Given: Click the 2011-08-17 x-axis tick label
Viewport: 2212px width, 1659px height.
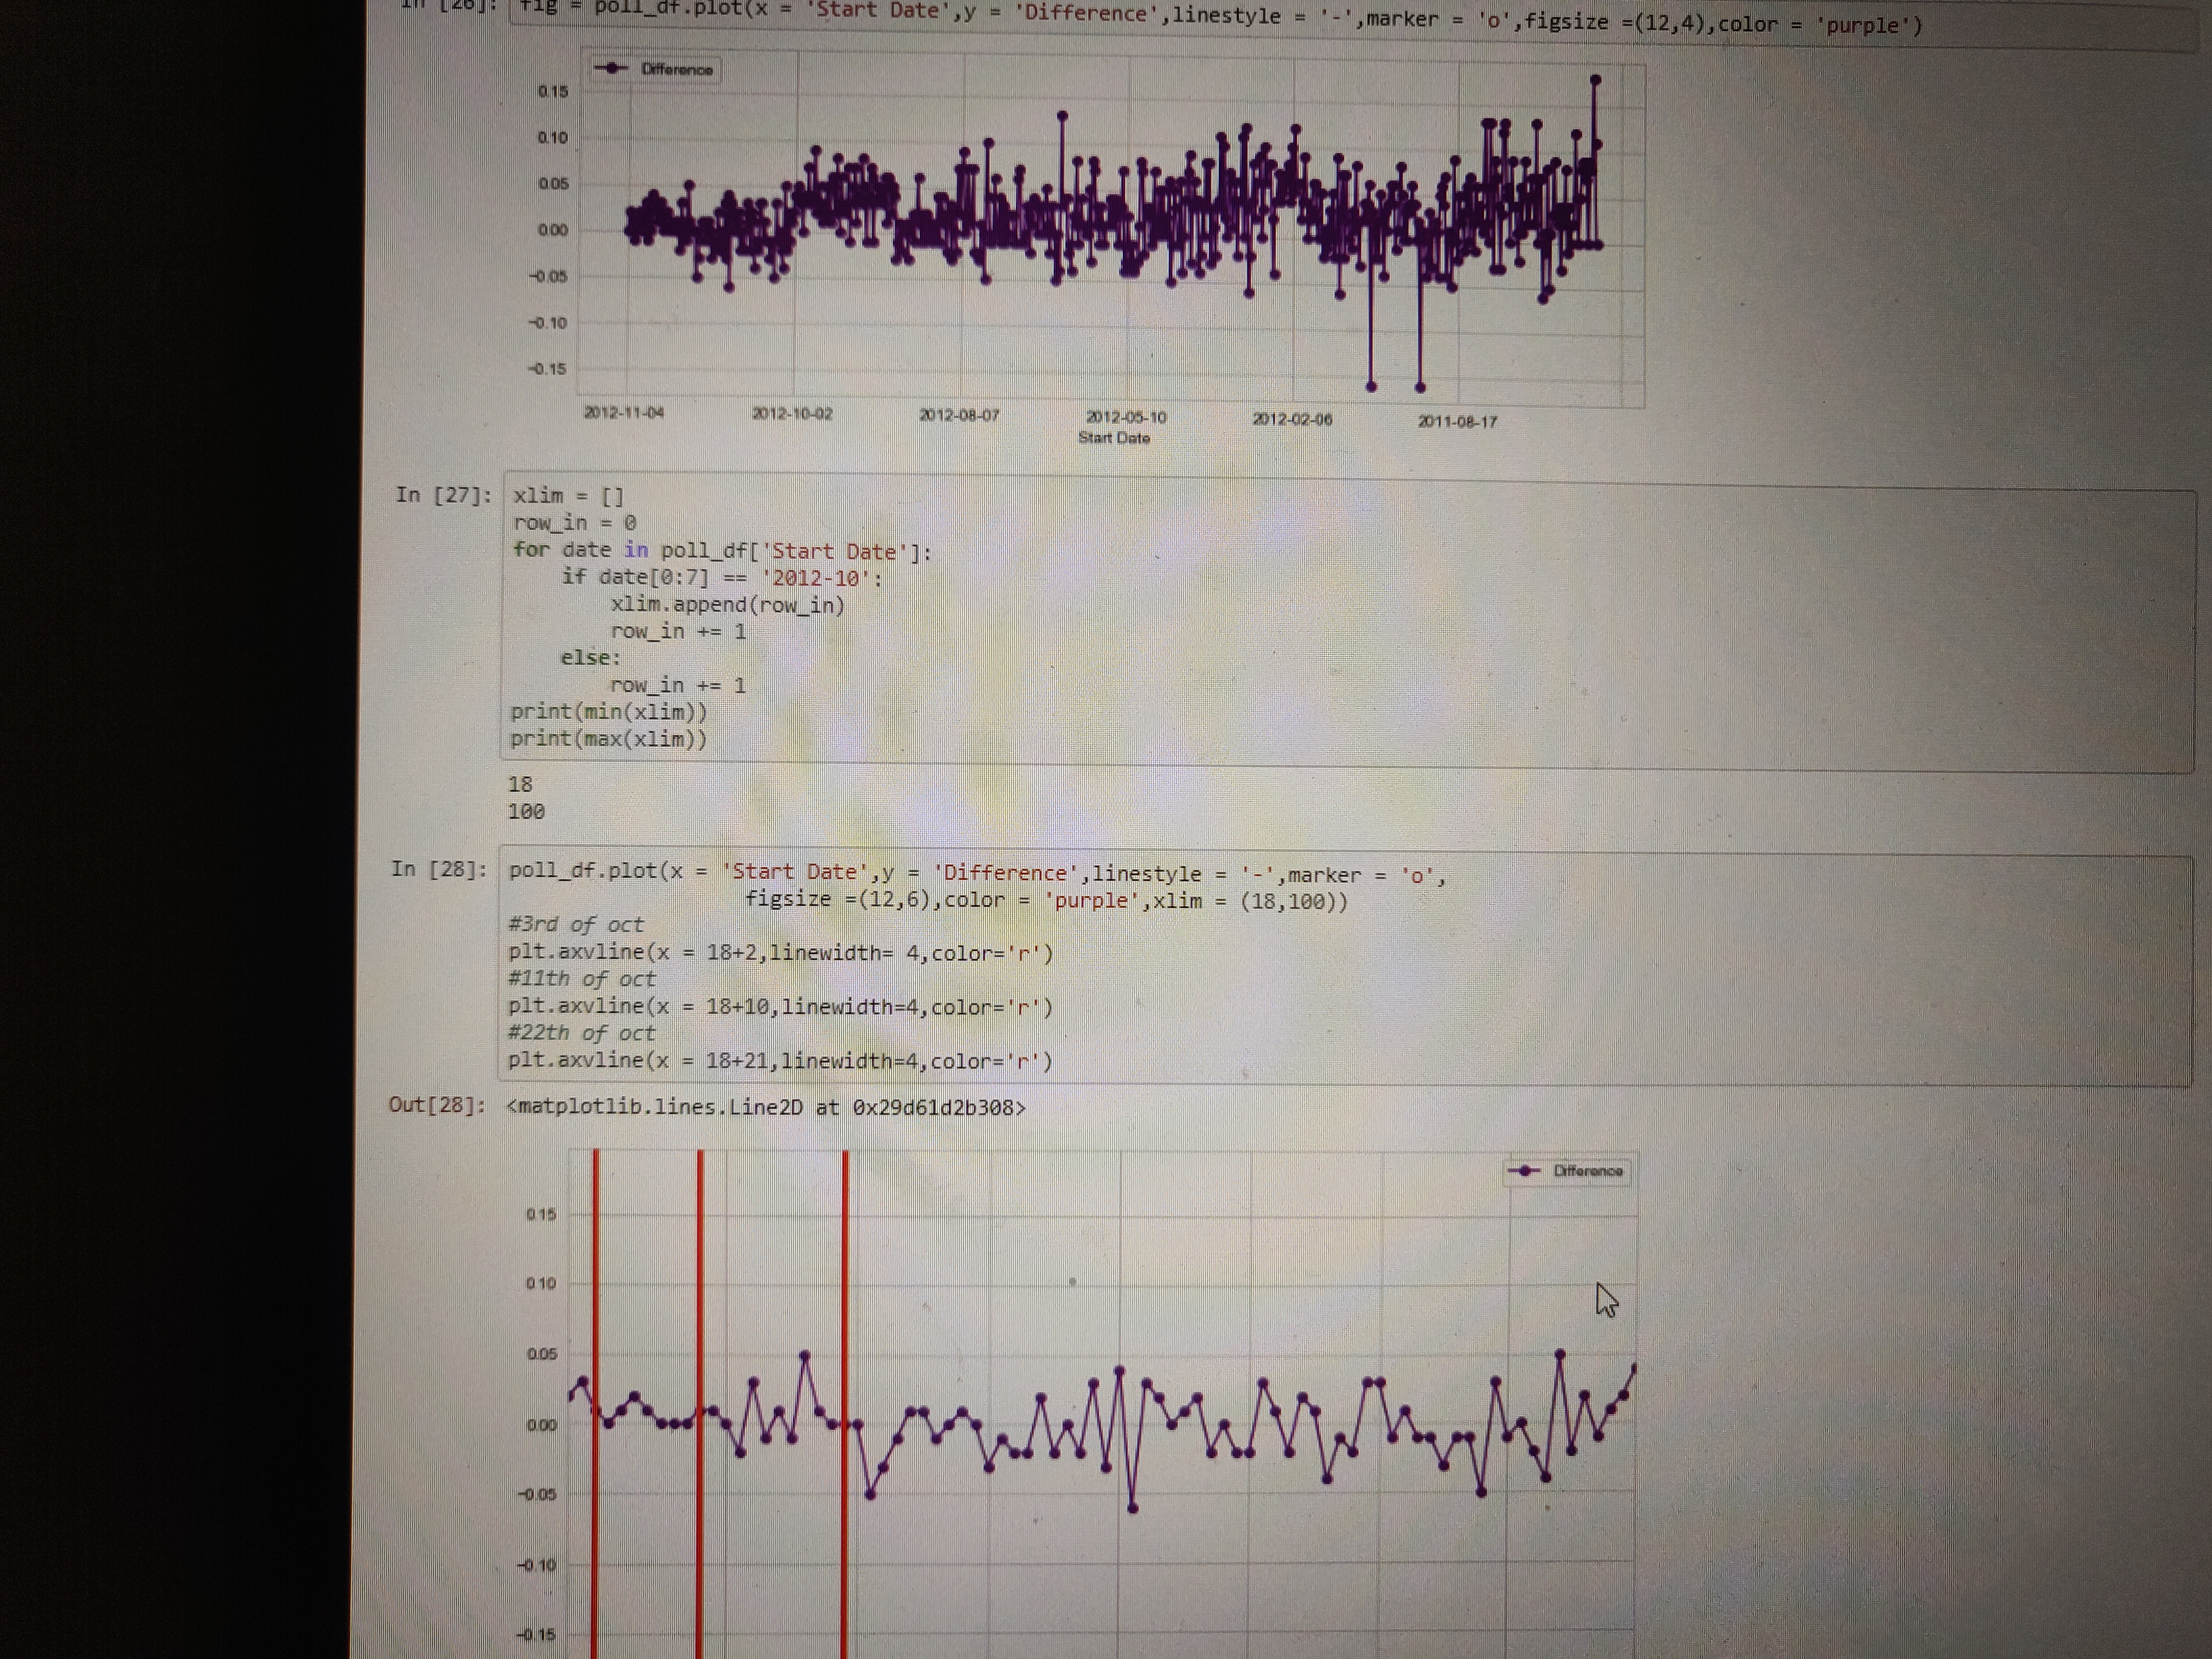Looking at the screenshot, I should [1457, 421].
